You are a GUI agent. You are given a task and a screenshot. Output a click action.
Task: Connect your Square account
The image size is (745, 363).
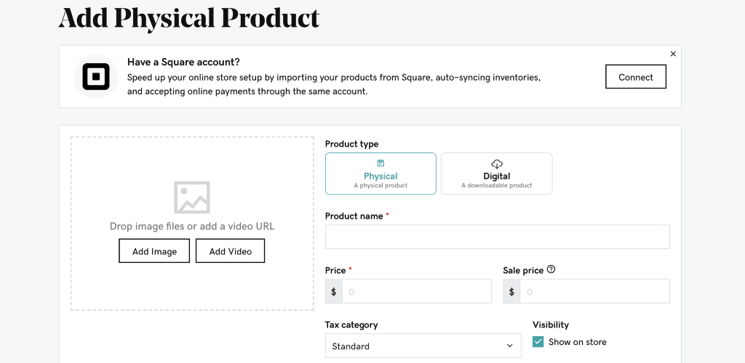pos(636,77)
